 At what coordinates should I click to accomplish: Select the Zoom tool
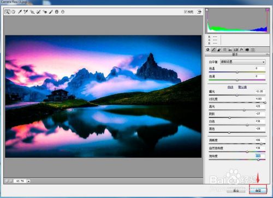7,12
